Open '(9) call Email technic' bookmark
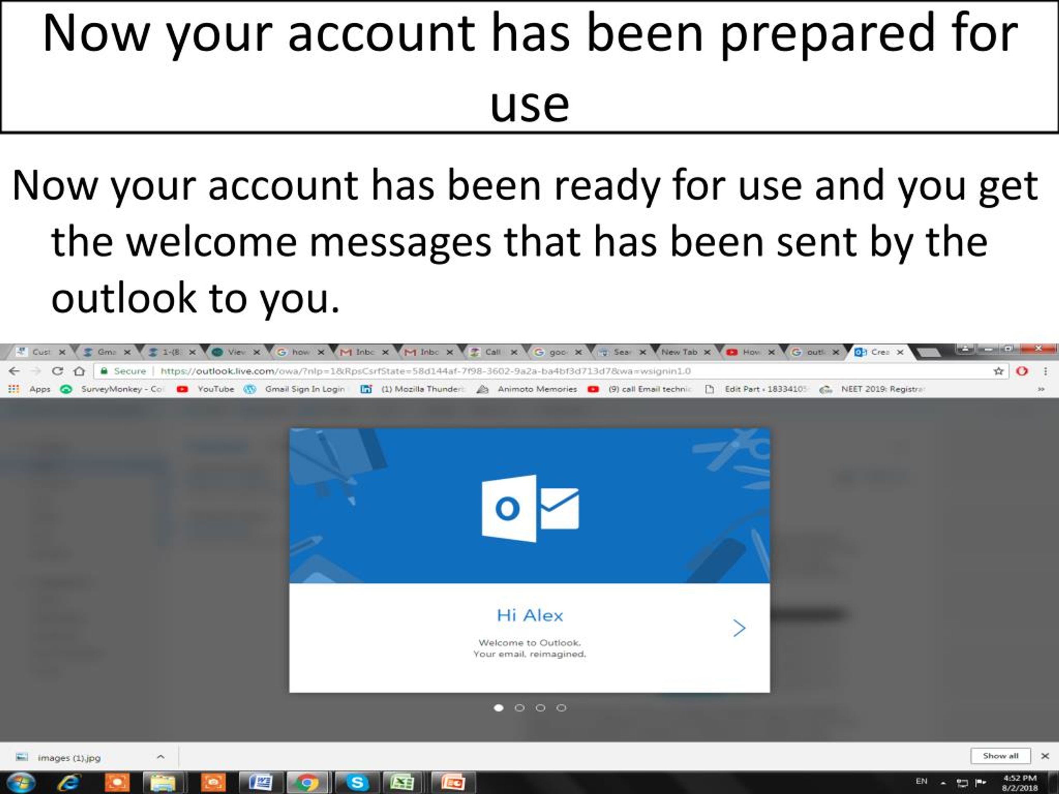 point(640,389)
